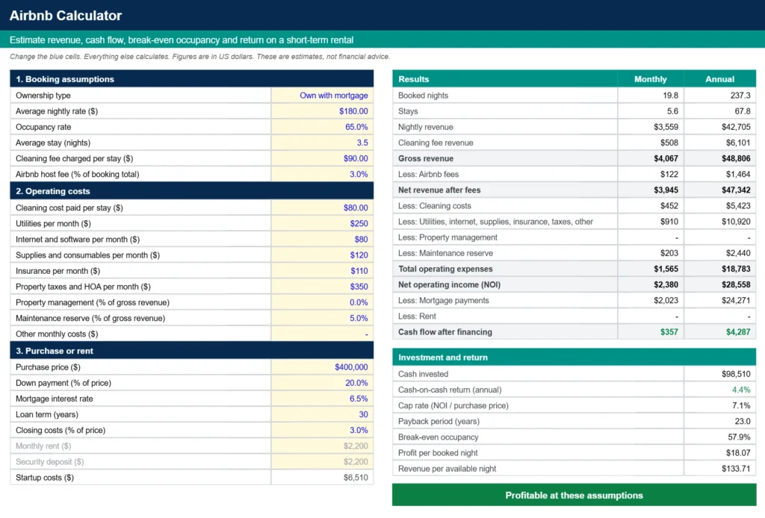
Task: Select the Occupancy rate cell 65.0%
Action: coord(323,127)
